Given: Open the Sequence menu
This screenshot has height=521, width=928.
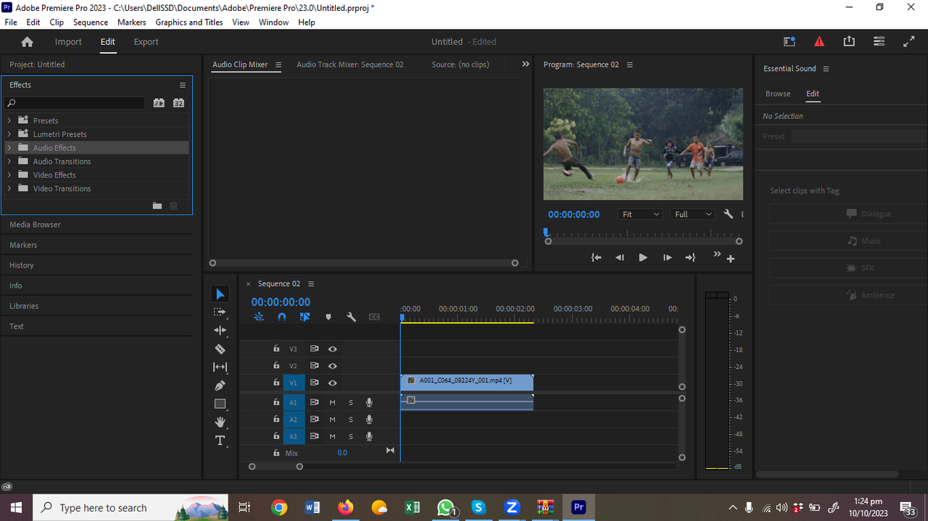Looking at the screenshot, I should [x=91, y=22].
